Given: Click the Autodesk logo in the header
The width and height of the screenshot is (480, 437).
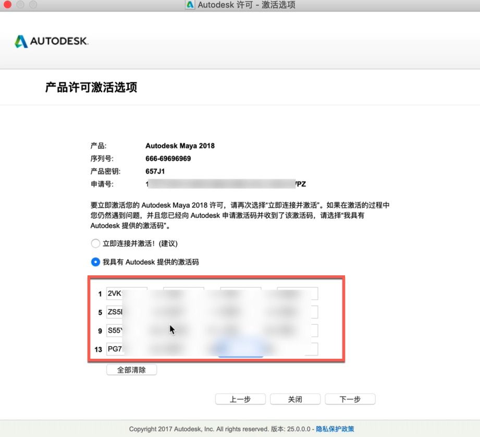Looking at the screenshot, I should tap(52, 41).
